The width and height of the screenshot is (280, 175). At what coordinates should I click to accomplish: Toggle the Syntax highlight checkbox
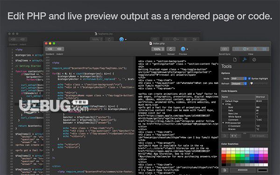[x=250, y=78]
